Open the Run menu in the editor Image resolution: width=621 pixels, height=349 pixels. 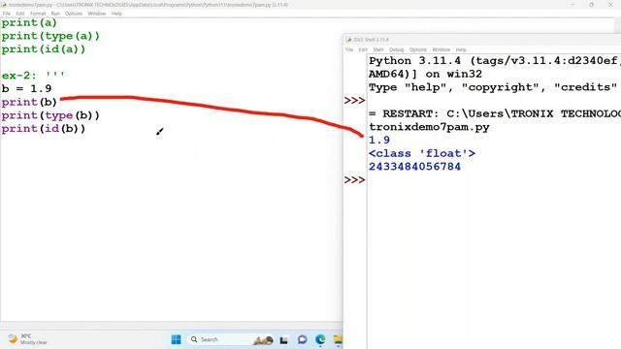click(55, 14)
